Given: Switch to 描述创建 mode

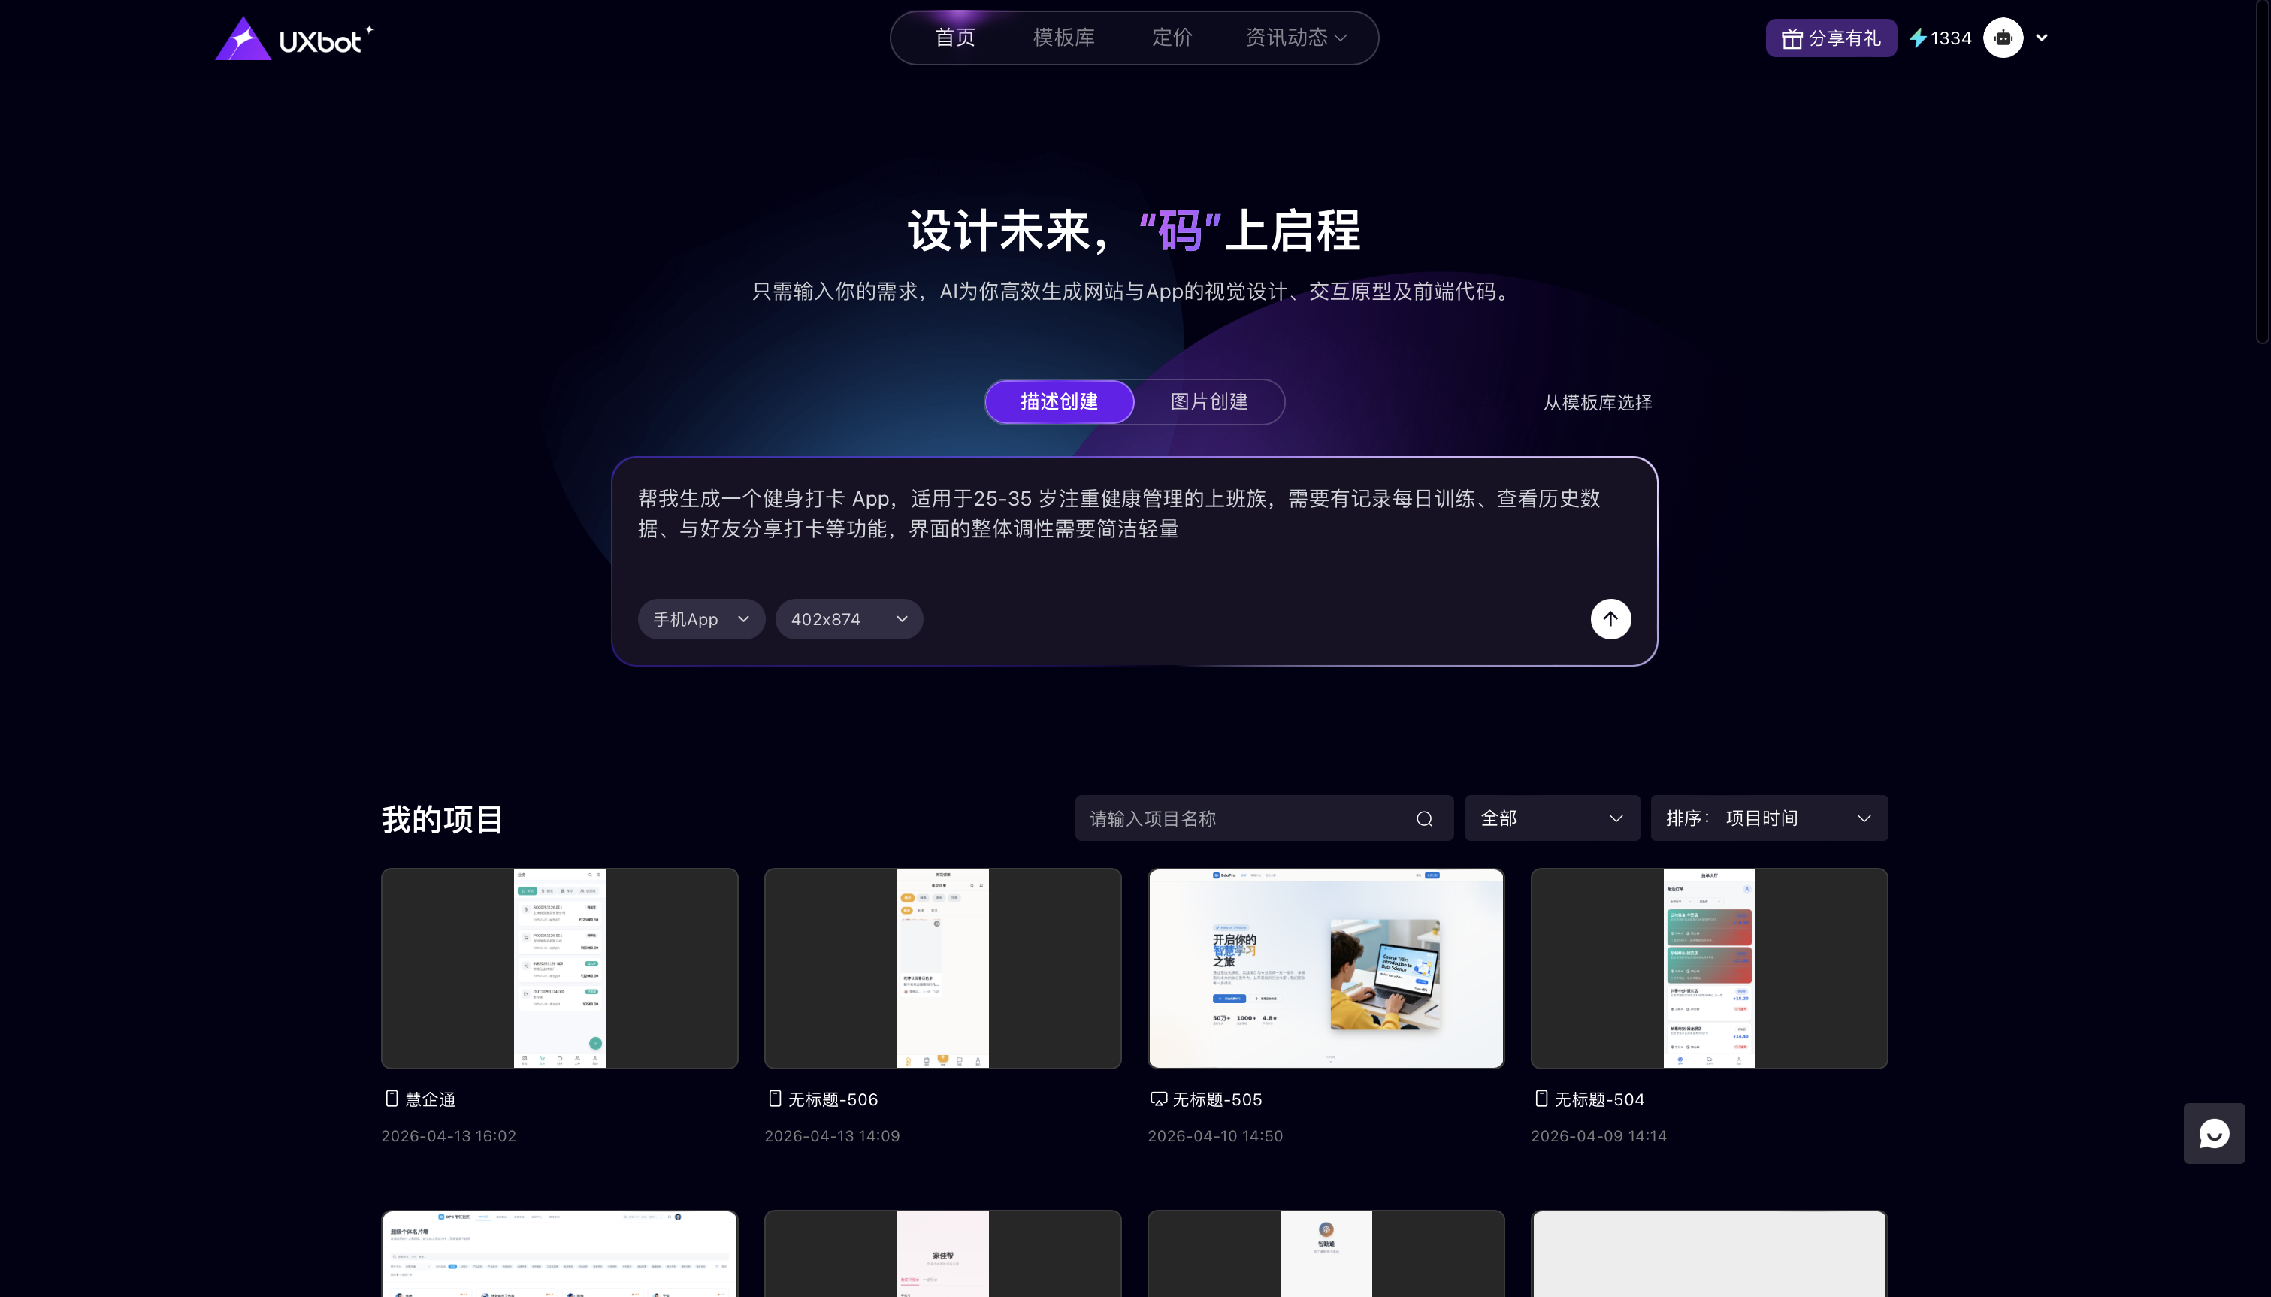Looking at the screenshot, I should (1059, 402).
